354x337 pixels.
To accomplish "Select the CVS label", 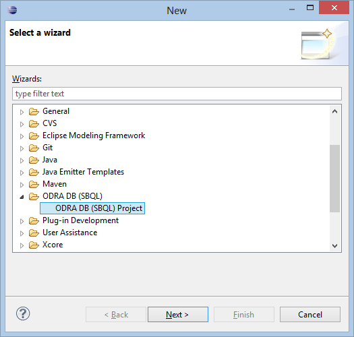I will point(50,123).
